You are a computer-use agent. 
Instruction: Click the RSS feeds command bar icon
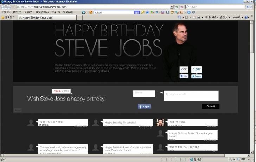(187, 18)
